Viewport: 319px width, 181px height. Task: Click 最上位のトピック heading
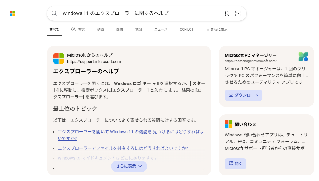pos(75,109)
